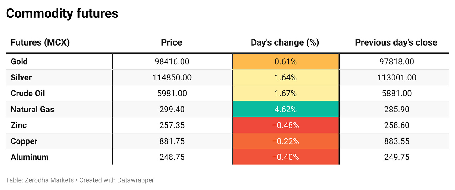This screenshot has height=190, width=455.
Task: Select the Copper row label
Action: pyautogui.click(x=24, y=141)
